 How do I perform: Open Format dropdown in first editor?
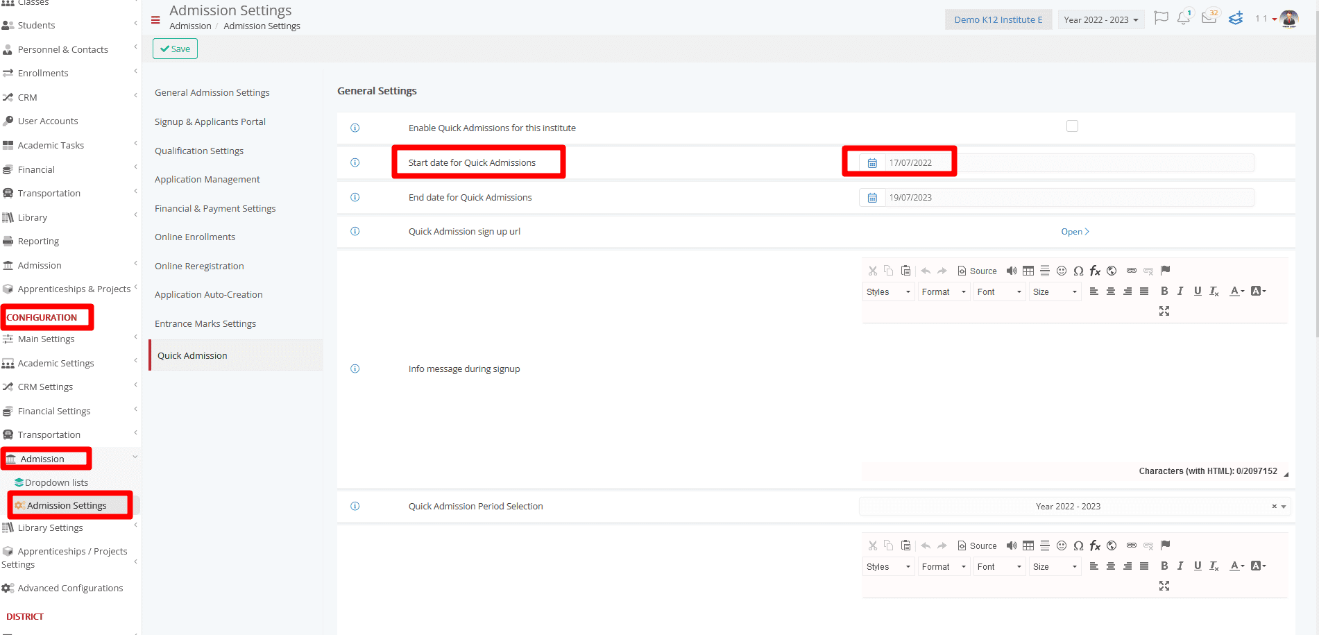coord(944,291)
